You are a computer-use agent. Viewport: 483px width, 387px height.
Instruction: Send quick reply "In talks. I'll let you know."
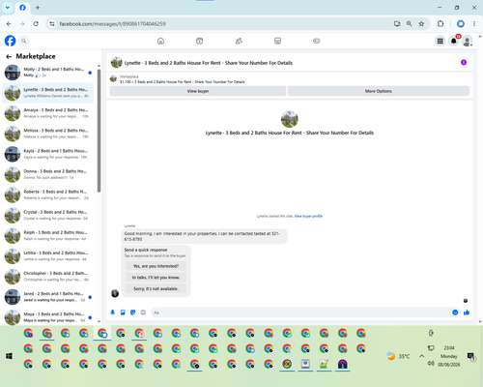coord(156,278)
